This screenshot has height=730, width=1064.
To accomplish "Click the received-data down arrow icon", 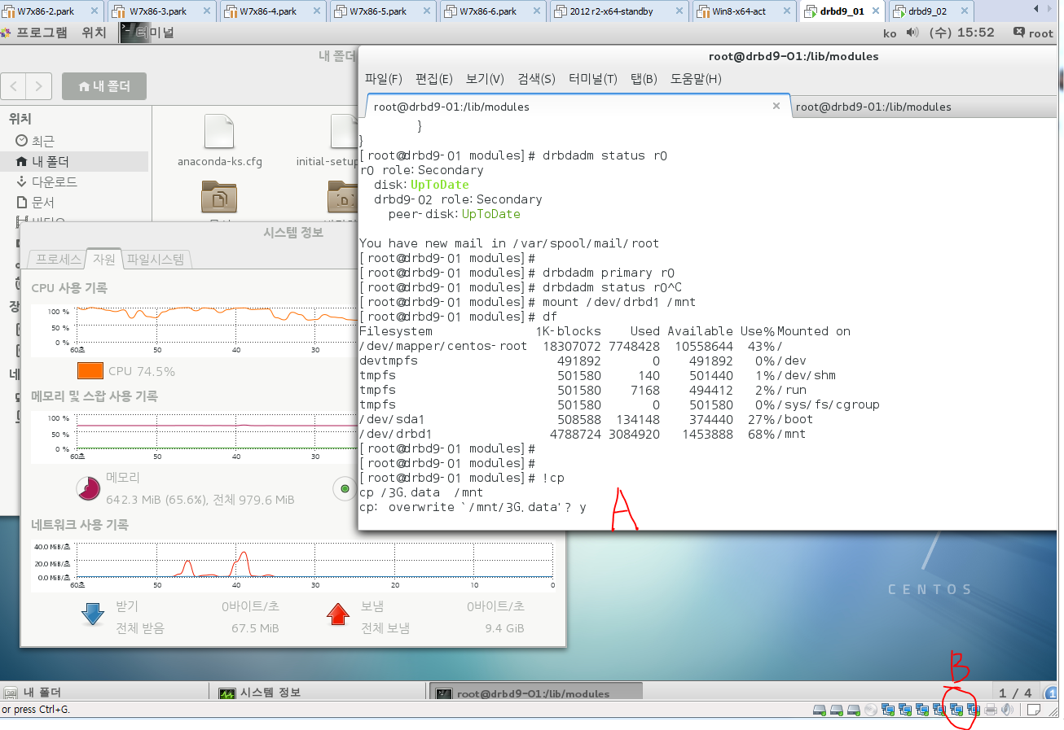I will point(93,614).
